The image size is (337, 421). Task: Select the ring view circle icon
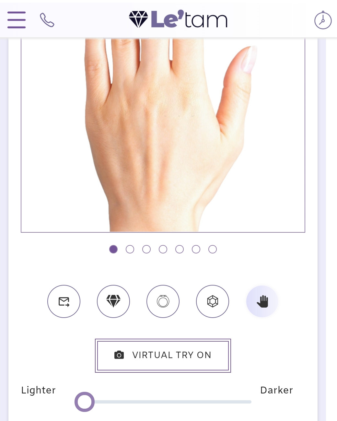click(163, 301)
